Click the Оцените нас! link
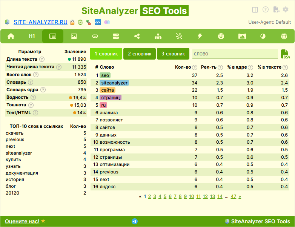This screenshot has width=295, height=227. (x=22, y=221)
